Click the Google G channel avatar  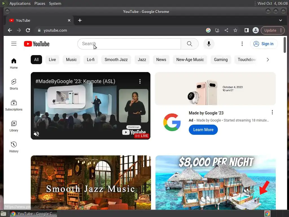[172, 122]
